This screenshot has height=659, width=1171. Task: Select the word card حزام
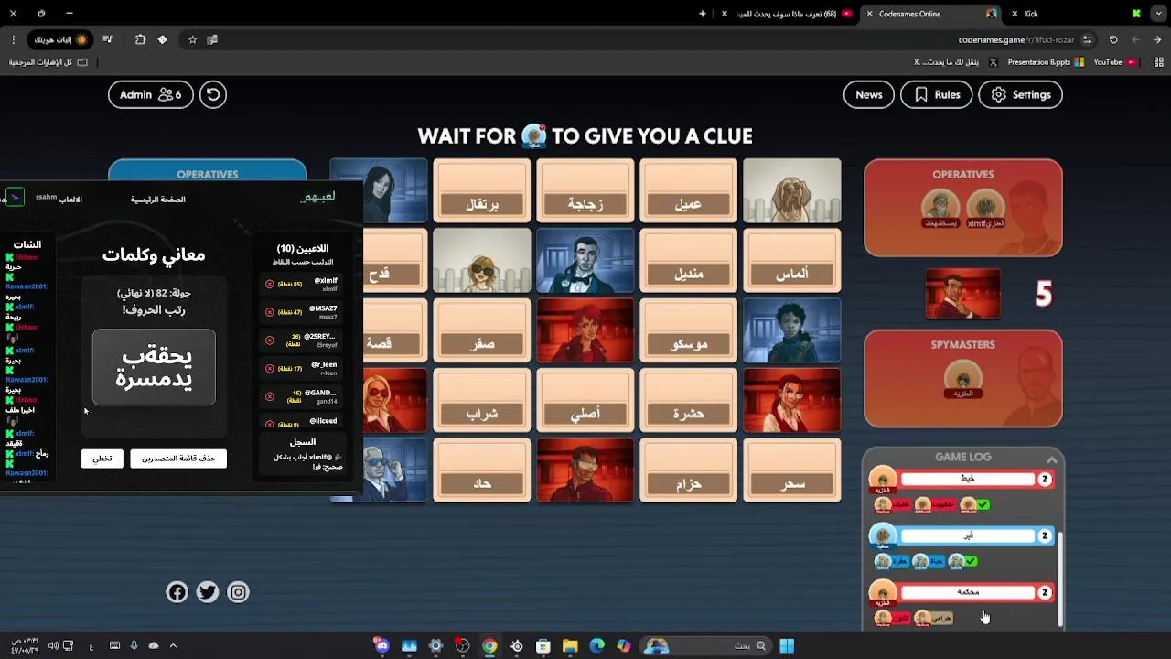point(688,470)
